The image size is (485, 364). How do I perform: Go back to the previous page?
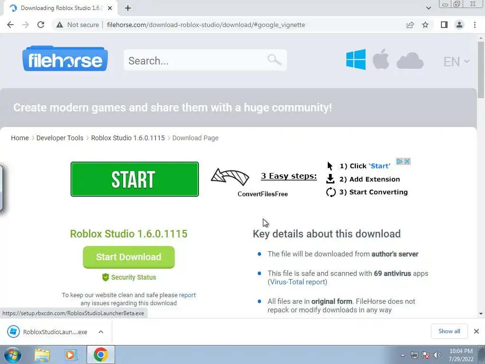(10, 25)
